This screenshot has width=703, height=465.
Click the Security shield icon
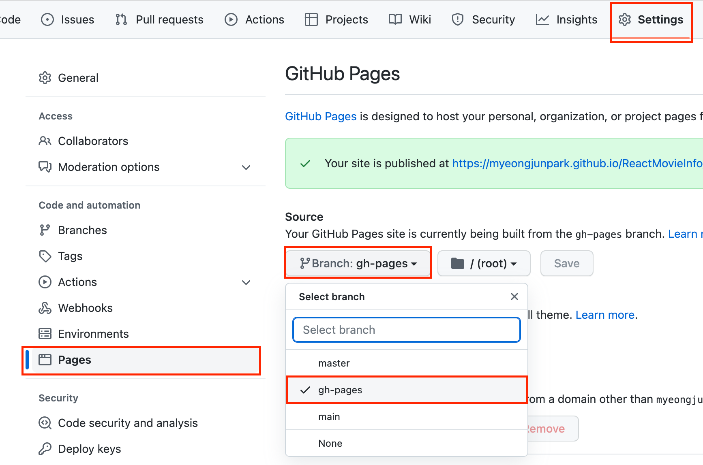coord(458,19)
